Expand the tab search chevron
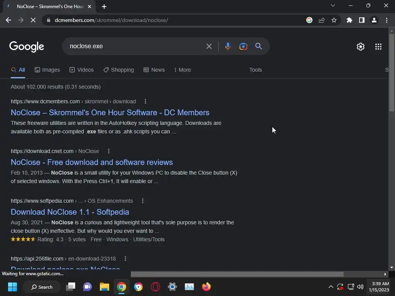The height and width of the screenshot is (296, 395). 333,5
